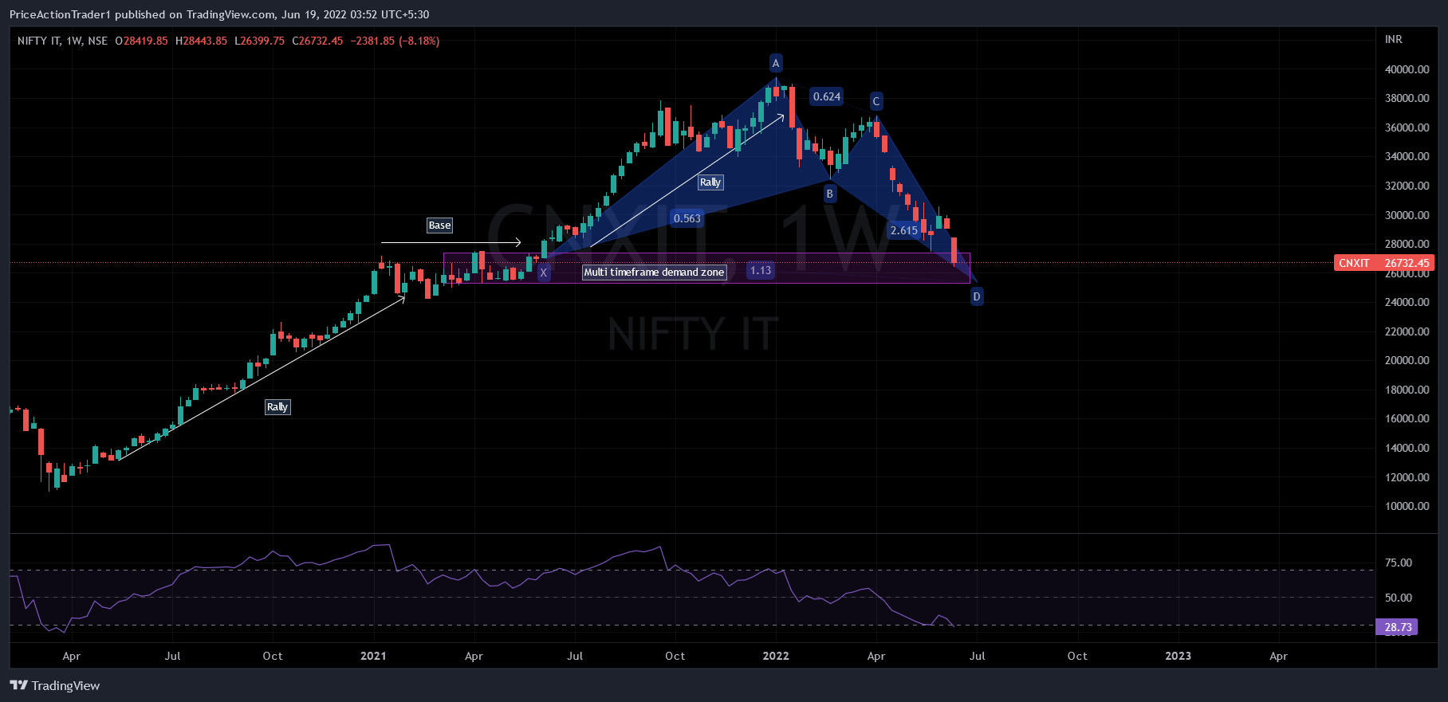Click the 10000.00 price axis label
1448x702 pixels.
1407,506
